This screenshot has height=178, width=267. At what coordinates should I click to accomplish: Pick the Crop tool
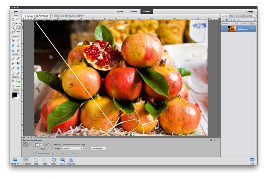tap(13, 81)
